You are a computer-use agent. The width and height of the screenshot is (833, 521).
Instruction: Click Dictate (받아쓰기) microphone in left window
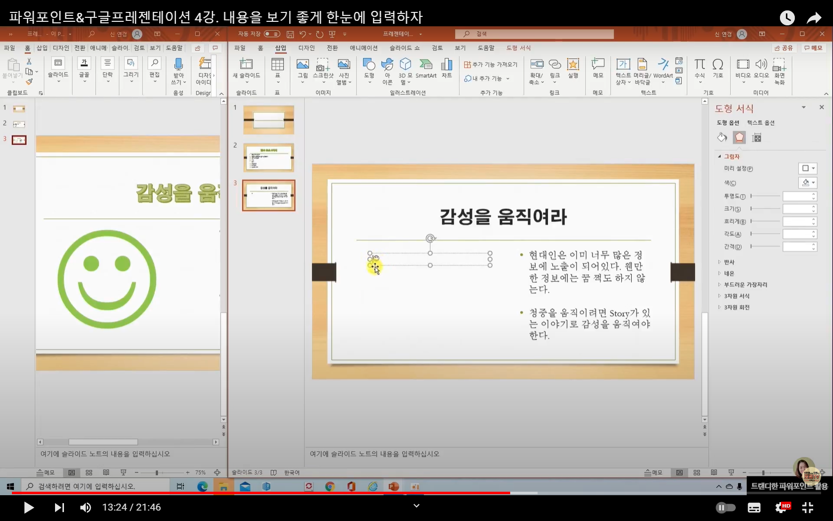point(178,70)
